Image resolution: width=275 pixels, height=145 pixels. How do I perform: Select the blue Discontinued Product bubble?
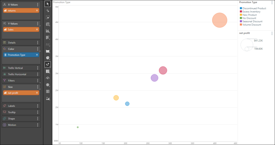pos(127,104)
